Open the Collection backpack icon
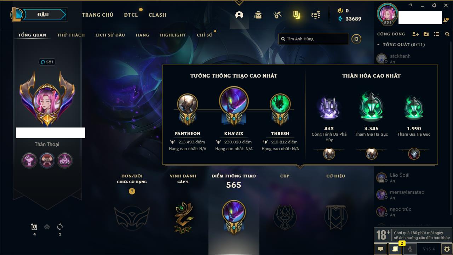 point(258,15)
